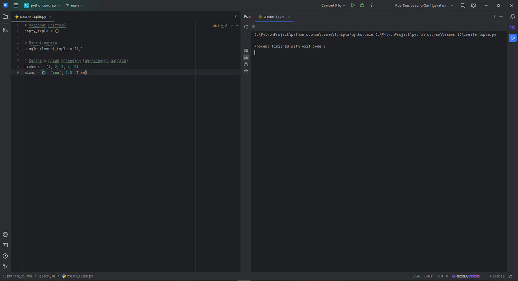Expand python_course project dropdown
The width and height of the screenshot is (518, 281).
(x=42, y=6)
